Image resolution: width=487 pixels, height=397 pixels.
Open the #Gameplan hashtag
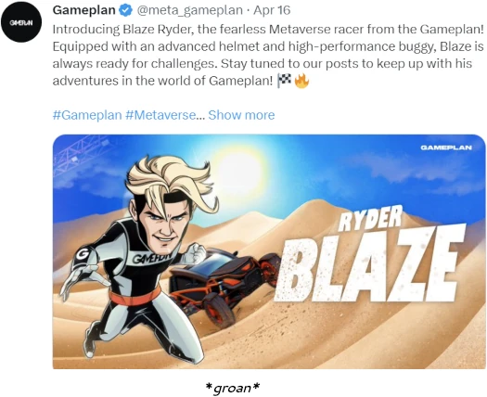point(87,115)
